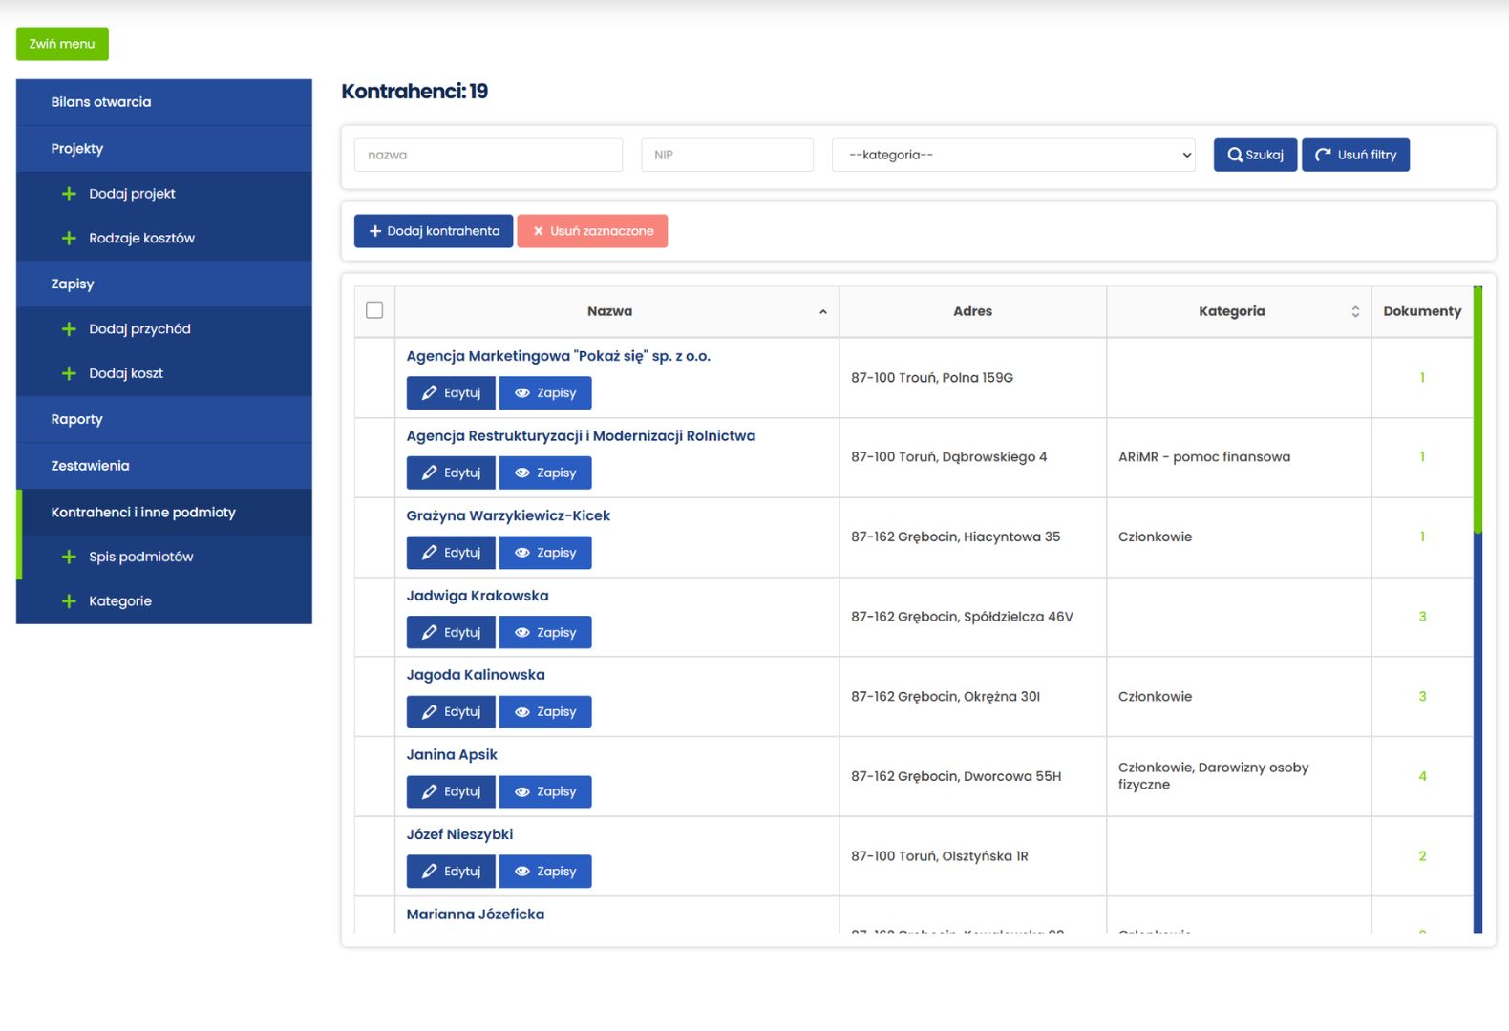
Task: Click plus icon next to Kategorie
Action: pyautogui.click(x=69, y=601)
